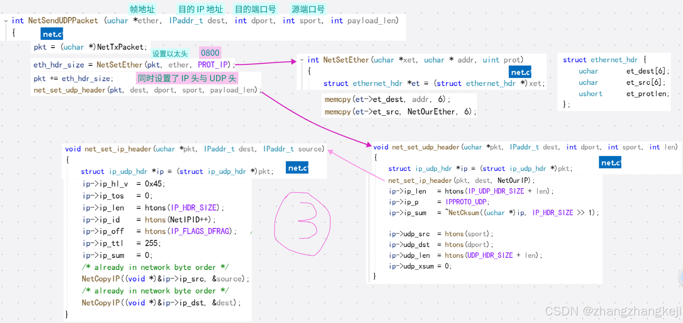This screenshot has width=683, height=323.
Task: Click memcpy(et->et_src, NetOurEther, 6) line
Action: coord(400,112)
